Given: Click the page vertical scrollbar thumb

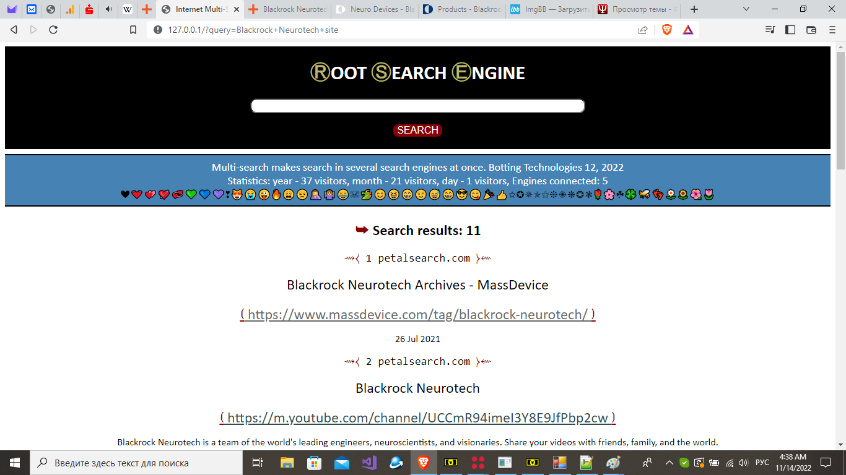Looking at the screenshot, I should pyautogui.click(x=840, y=111).
